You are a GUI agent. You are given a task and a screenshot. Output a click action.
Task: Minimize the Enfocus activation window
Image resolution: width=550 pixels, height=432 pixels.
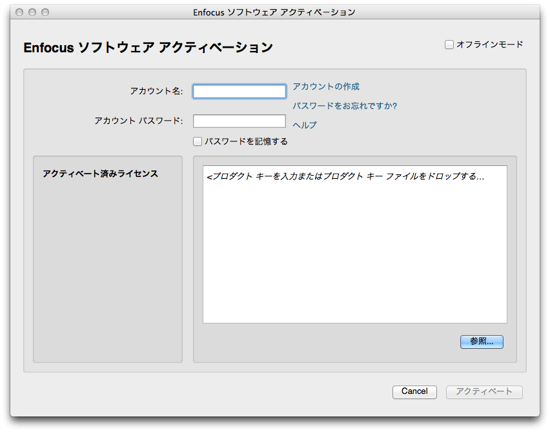(32, 12)
